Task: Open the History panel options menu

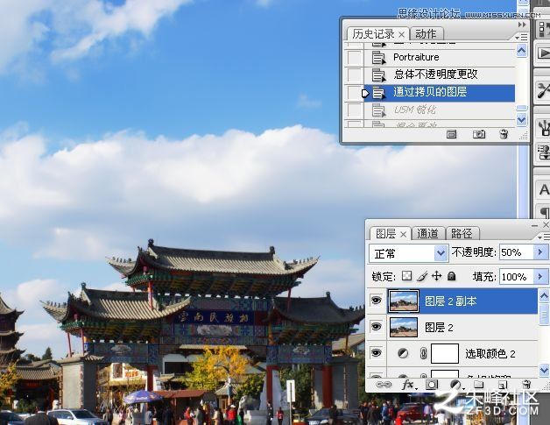Action: [x=521, y=37]
